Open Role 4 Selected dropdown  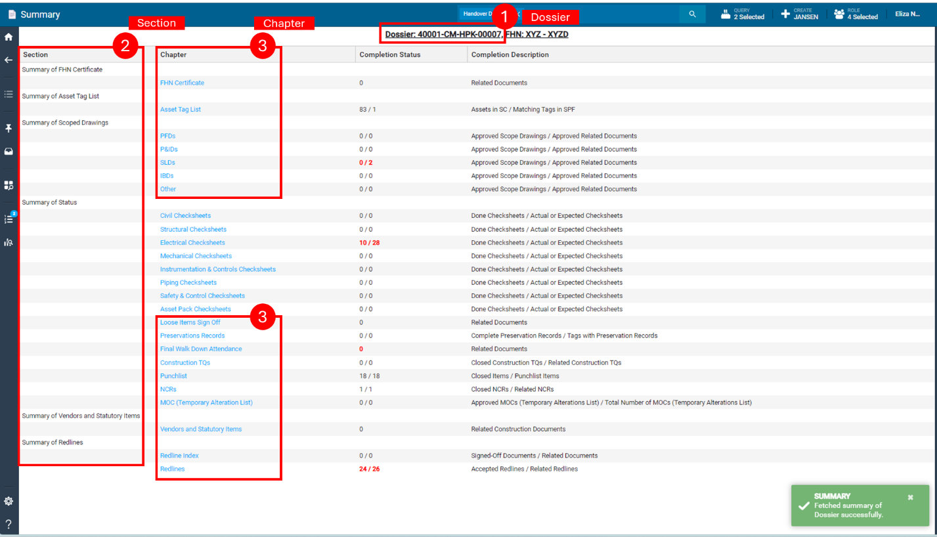click(x=856, y=14)
